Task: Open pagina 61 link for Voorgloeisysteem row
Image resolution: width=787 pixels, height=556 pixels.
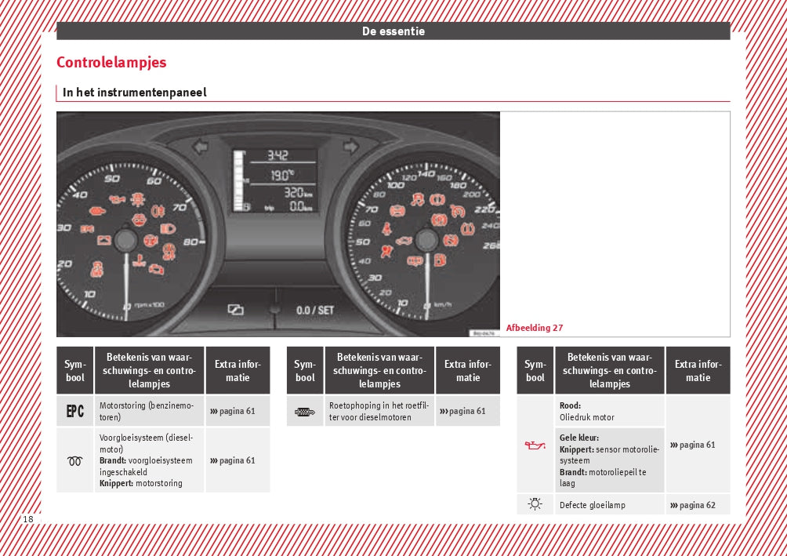Action: (233, 460)
